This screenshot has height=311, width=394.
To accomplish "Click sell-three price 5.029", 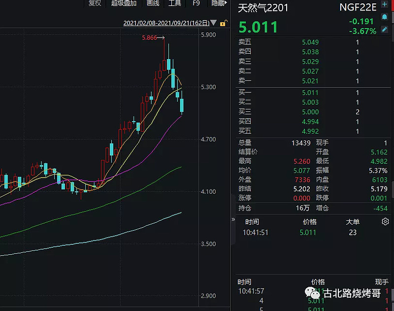I will 310,62.
